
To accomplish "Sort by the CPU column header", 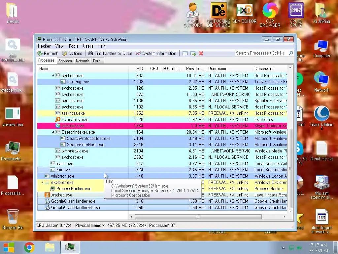I will [x=152, y=69].
